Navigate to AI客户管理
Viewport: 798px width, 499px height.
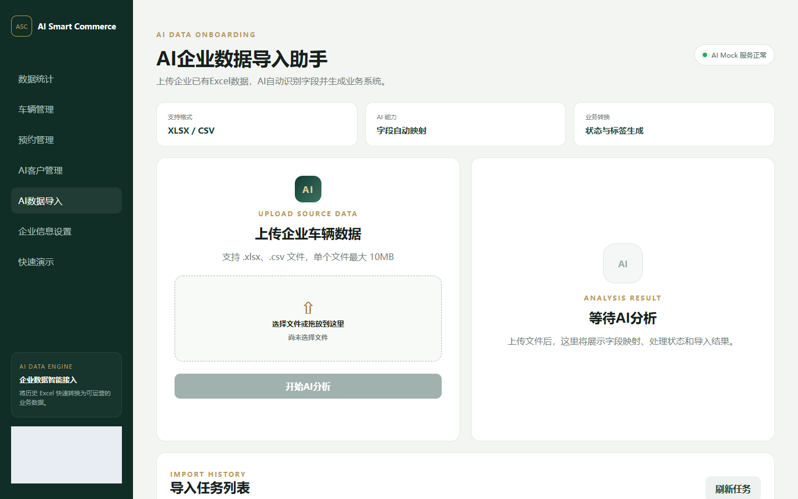click(66, 170)
